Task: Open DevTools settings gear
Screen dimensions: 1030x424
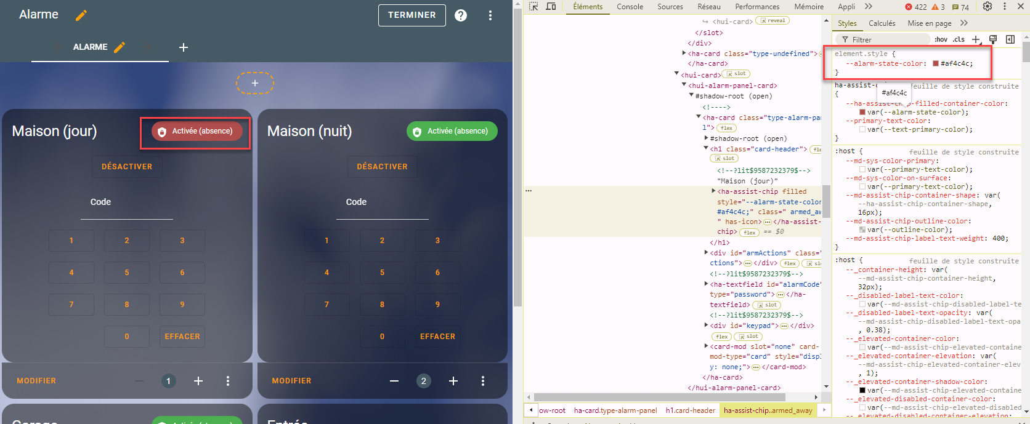Action: (x=987, y=7)
